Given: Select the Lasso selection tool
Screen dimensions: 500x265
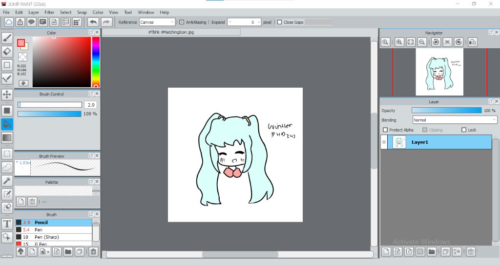Looking at the screenshot, I should (x=7, y=167).
